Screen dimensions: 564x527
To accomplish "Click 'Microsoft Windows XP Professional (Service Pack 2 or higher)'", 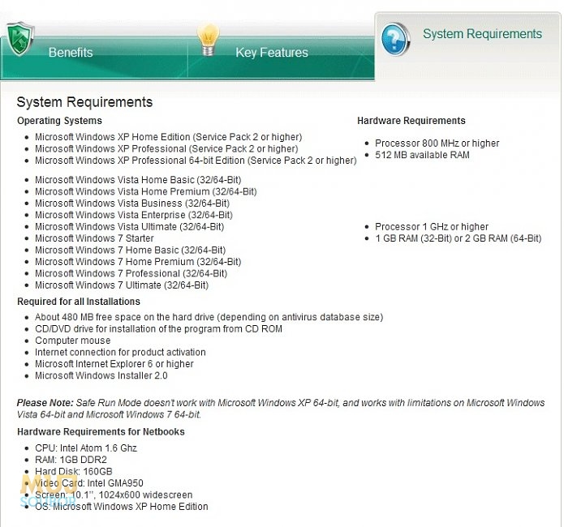I will (x=166, y=149).
